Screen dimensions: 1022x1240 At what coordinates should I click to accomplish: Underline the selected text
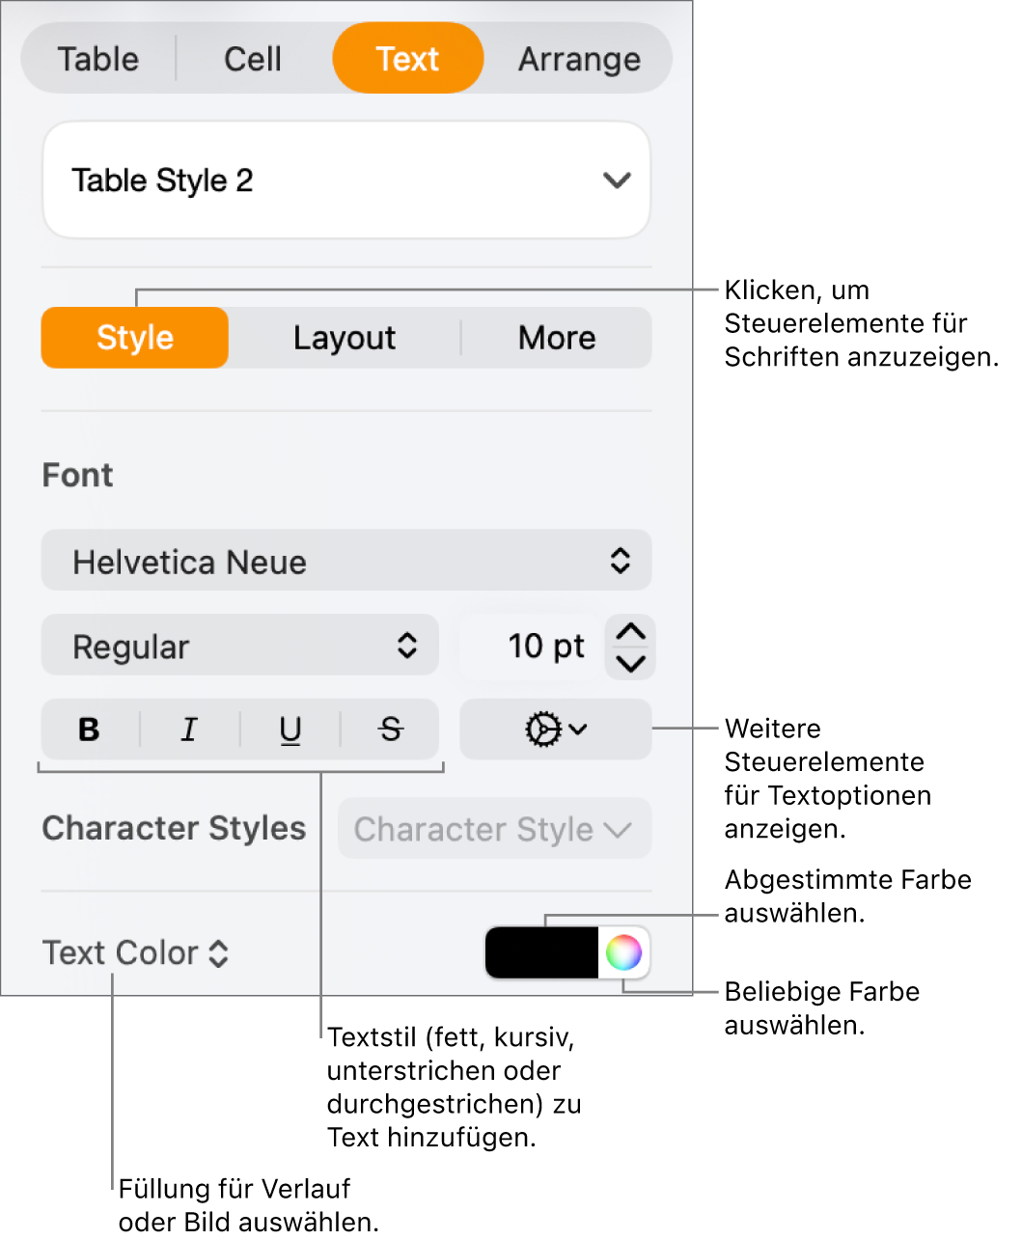click(290, 730)
